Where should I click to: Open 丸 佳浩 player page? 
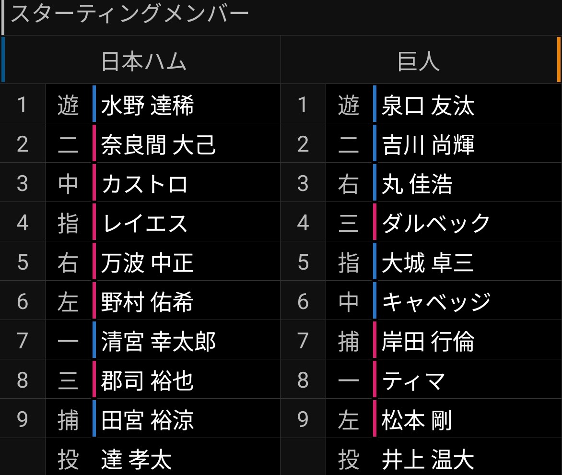(417, 184)
